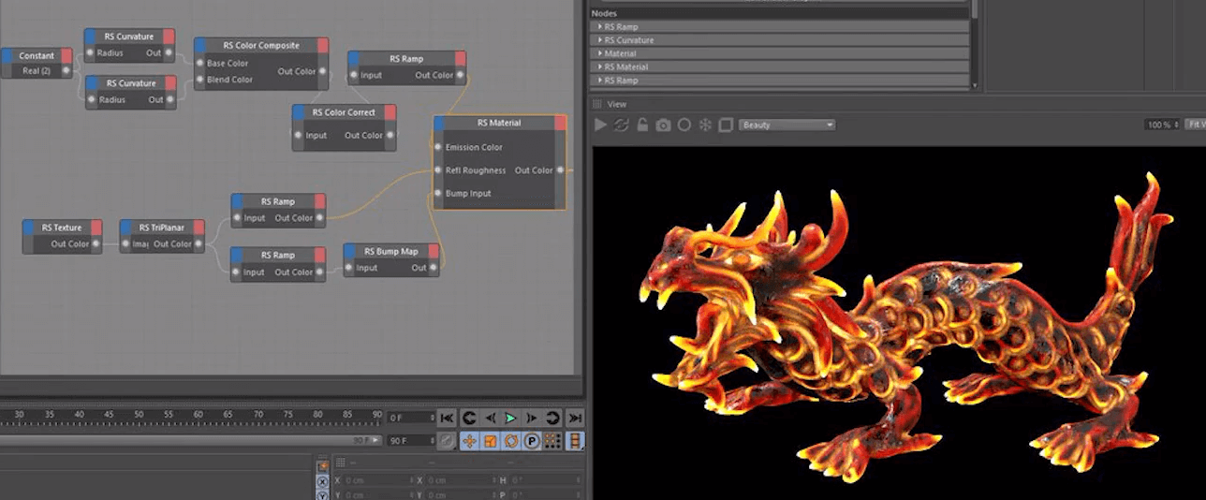Click the filmstrip icon below the playback controls
Viewport: 1206px width, 500px height.
pos(575,441)
